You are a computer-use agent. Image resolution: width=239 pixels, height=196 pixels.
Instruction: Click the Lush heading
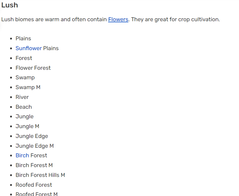(x=10, y=5)
